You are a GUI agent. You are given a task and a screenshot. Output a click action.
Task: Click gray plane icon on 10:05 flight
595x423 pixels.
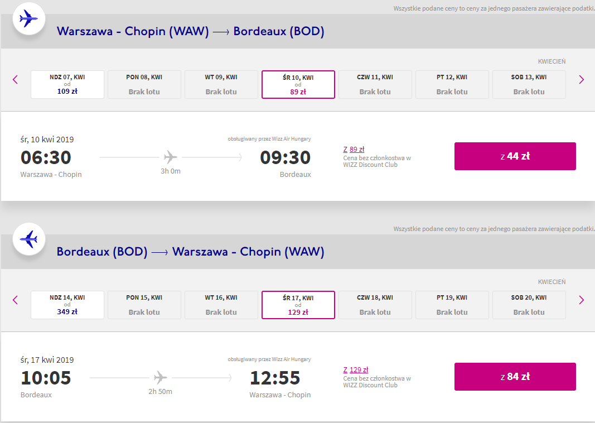[x=160, y=377]
